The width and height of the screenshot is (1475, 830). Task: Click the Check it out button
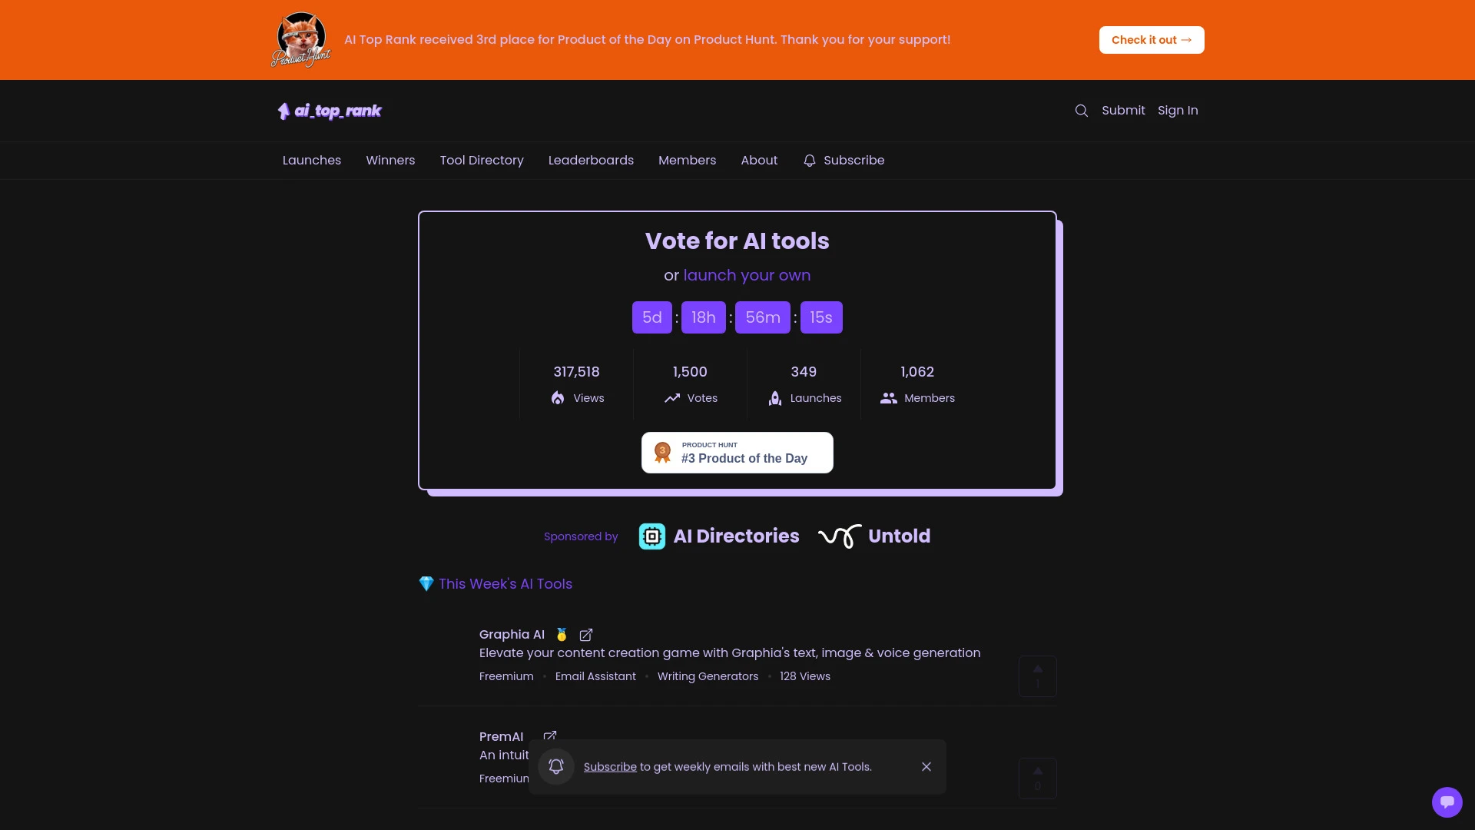pos(1151,39)
